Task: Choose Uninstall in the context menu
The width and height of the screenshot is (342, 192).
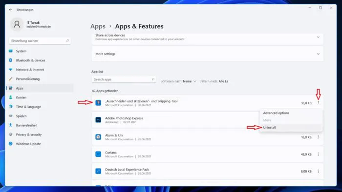Action: (x=269, y=127)
